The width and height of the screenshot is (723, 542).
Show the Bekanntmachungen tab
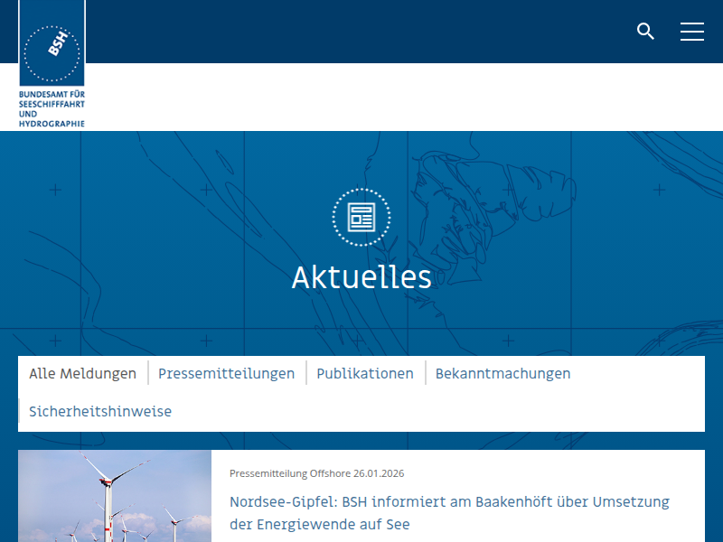502,373
